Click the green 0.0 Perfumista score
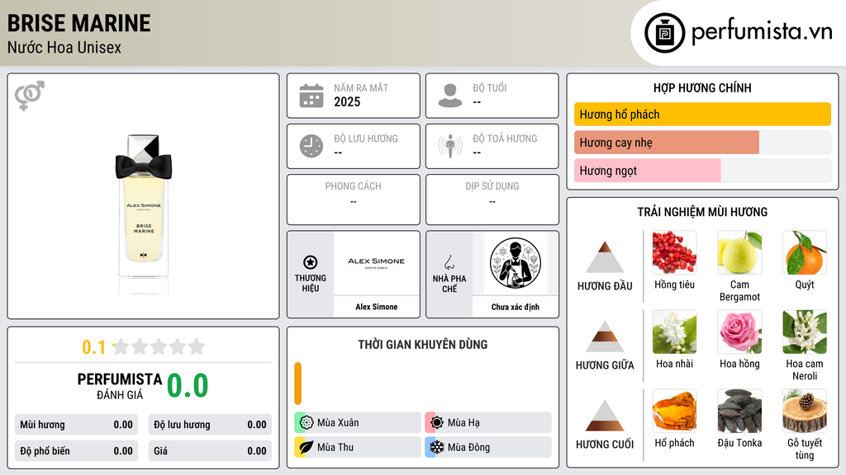 pos(188,385)
